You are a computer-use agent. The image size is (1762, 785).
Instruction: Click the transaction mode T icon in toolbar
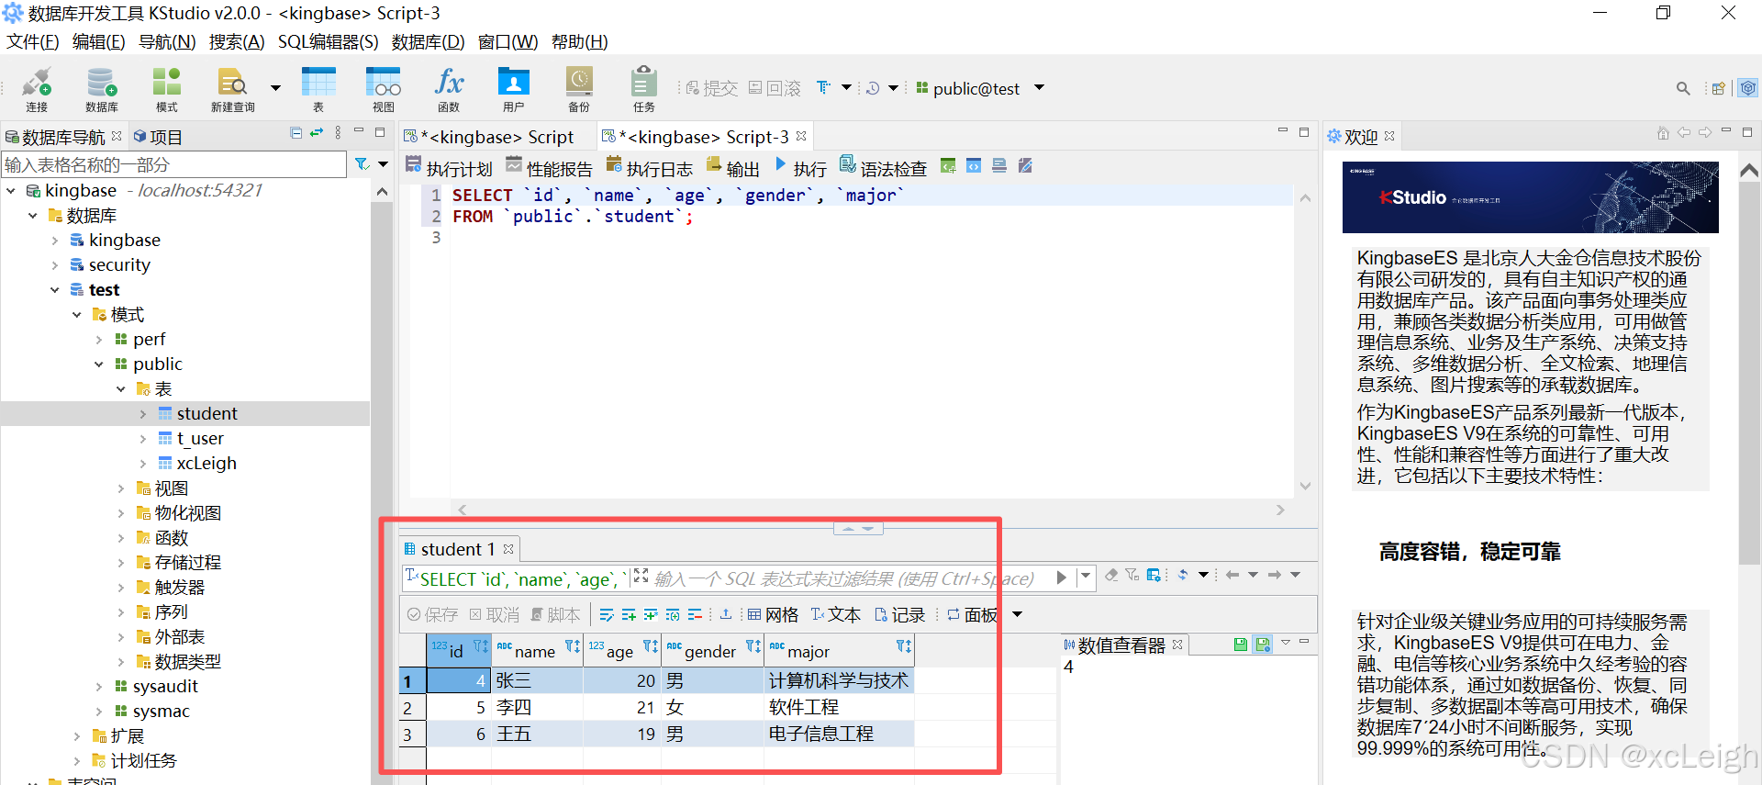(823, 87)
